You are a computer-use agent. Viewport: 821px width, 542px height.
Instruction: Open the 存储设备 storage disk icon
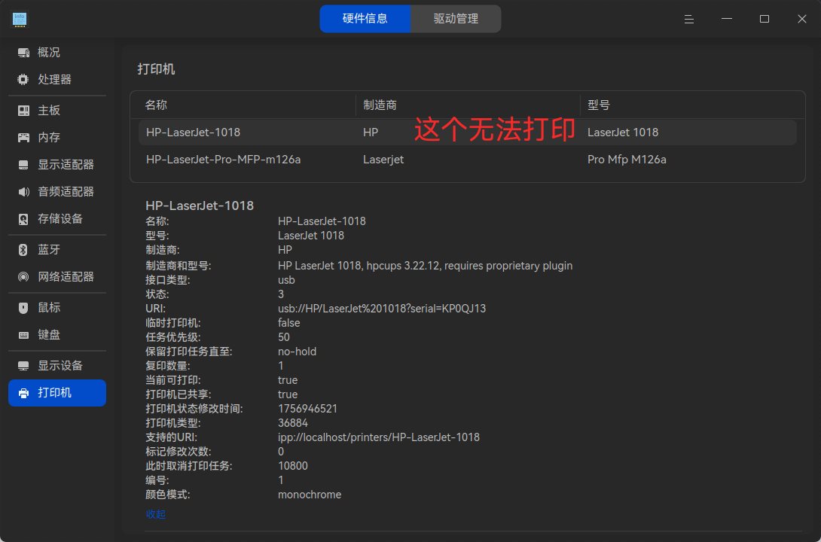23,219
